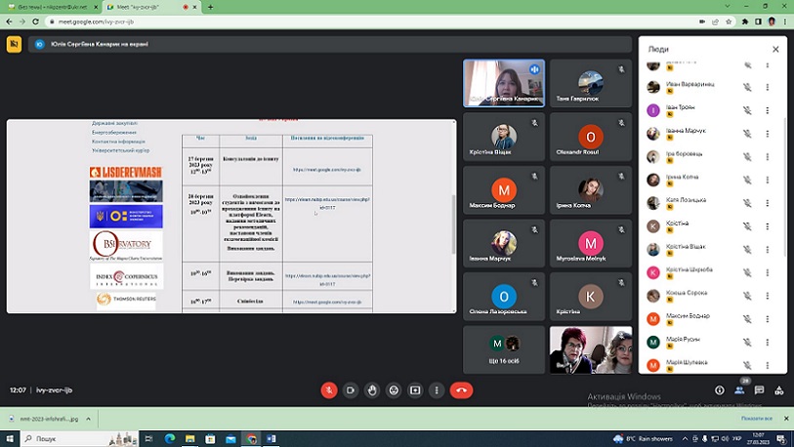
Task: Toggle the people panel icon
Action: point(739,390)
